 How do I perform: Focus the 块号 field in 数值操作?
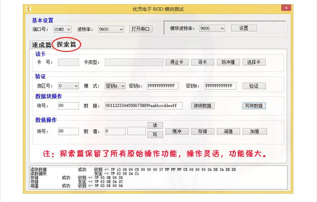point(68,132)
